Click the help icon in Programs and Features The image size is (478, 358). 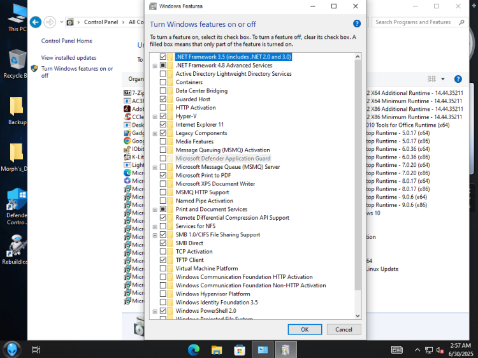tap(458, 79)
